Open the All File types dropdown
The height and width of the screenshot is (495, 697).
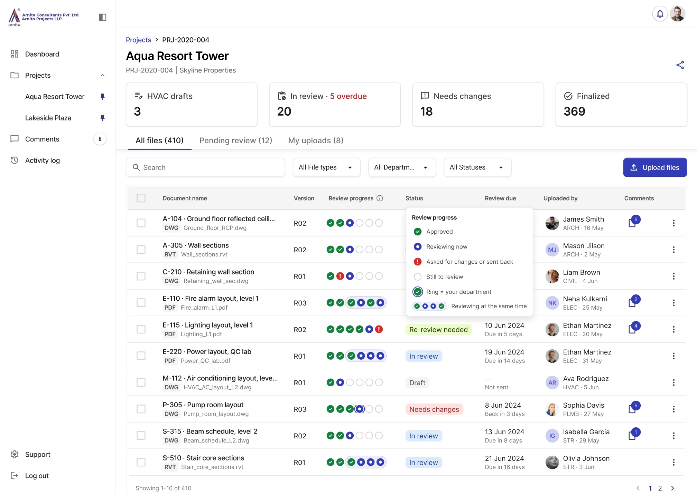[x=326, y=167]
